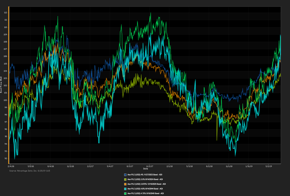The image size is (290, 196).
Task: Click the 1/31/19 date axis label
Action: [249, 166]
